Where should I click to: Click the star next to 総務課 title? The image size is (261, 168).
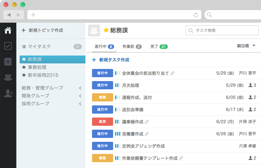106,30
